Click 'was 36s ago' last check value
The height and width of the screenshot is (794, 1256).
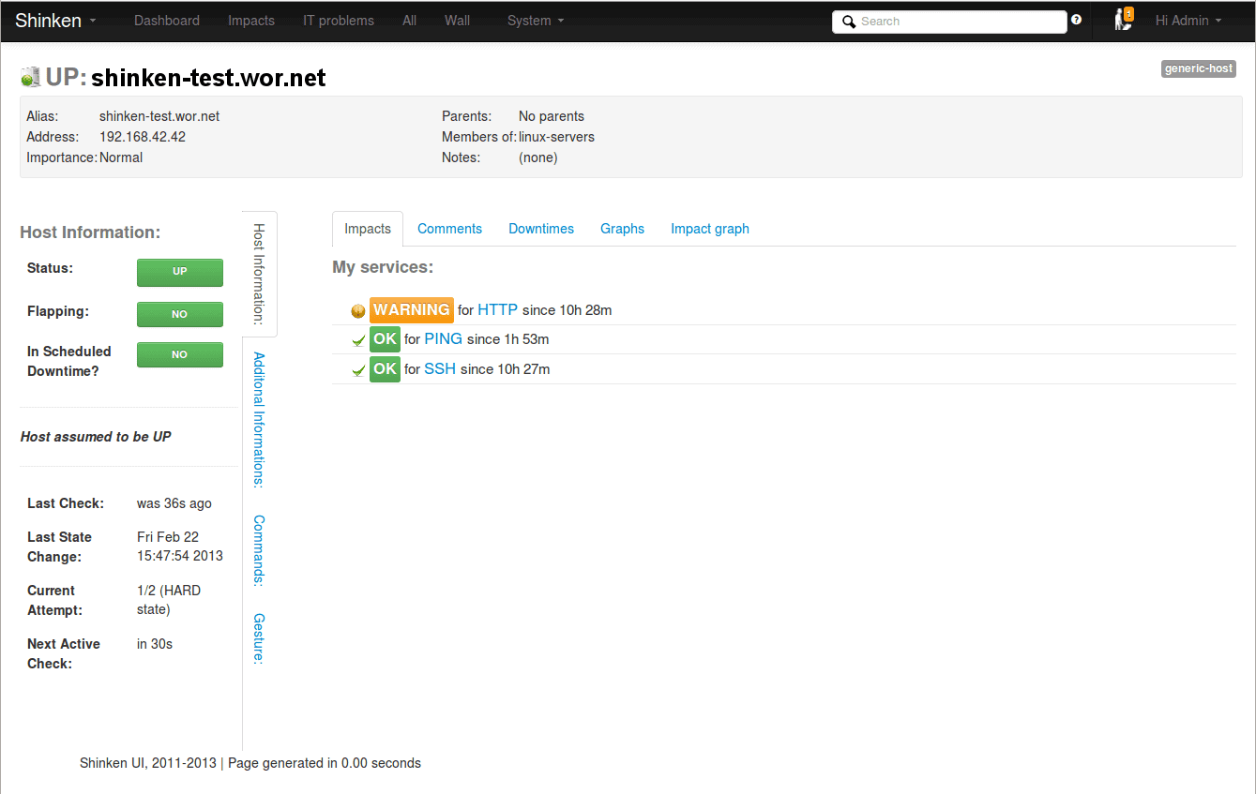coord(174,503)
